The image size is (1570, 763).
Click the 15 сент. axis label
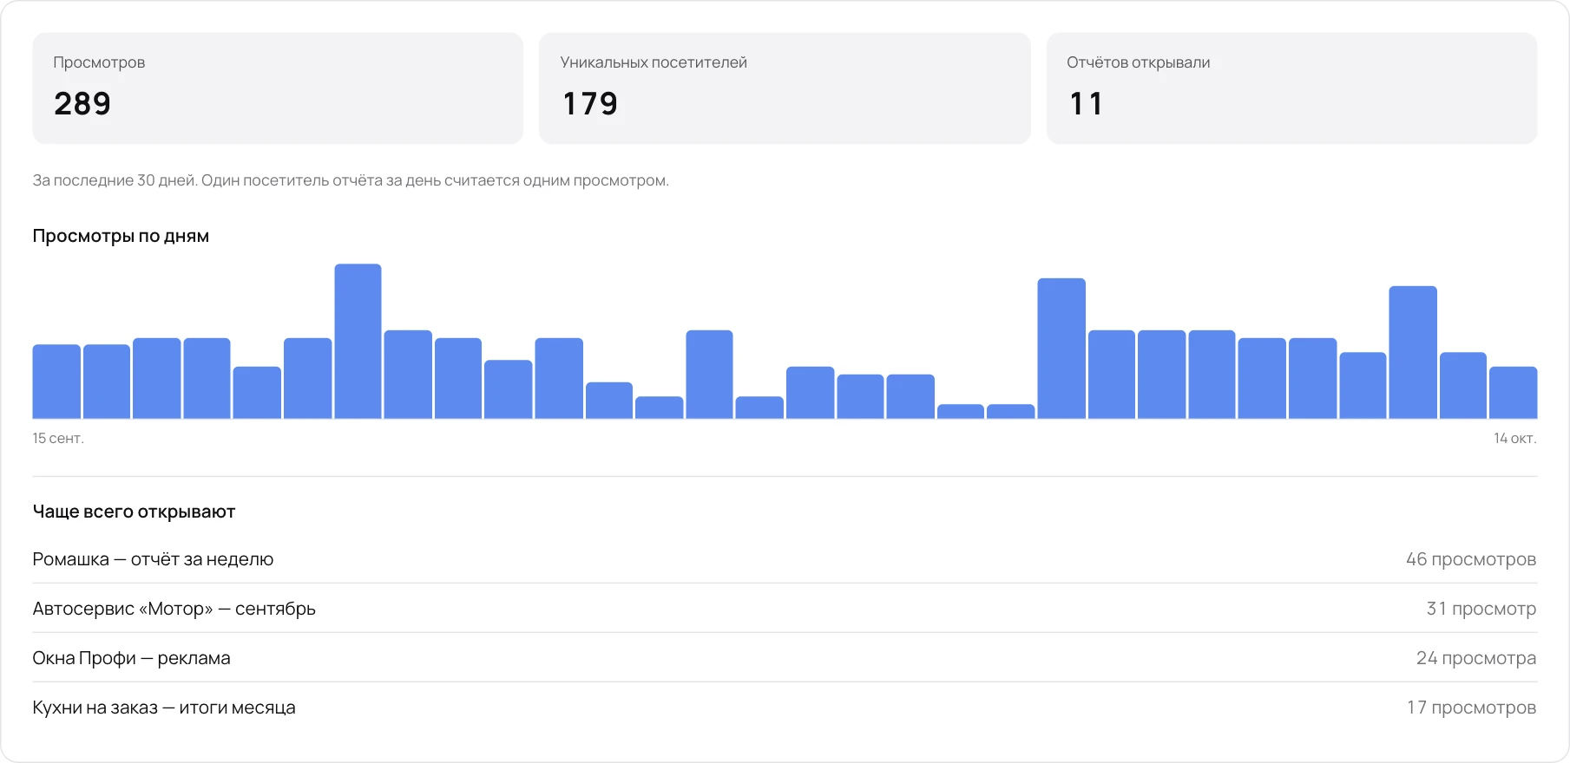coord(58,438)
